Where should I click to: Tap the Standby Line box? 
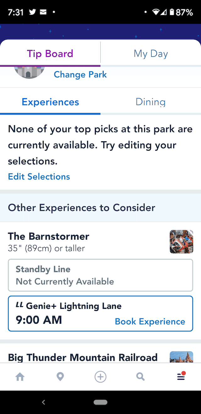point(100,275)
